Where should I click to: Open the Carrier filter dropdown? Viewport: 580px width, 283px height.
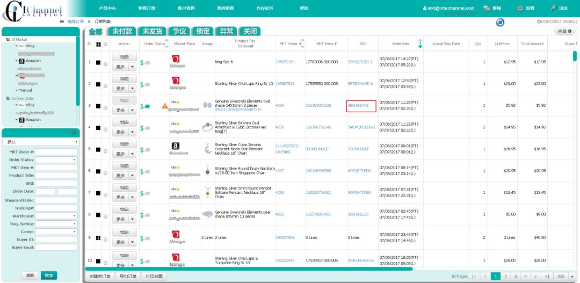pos(74,231)
